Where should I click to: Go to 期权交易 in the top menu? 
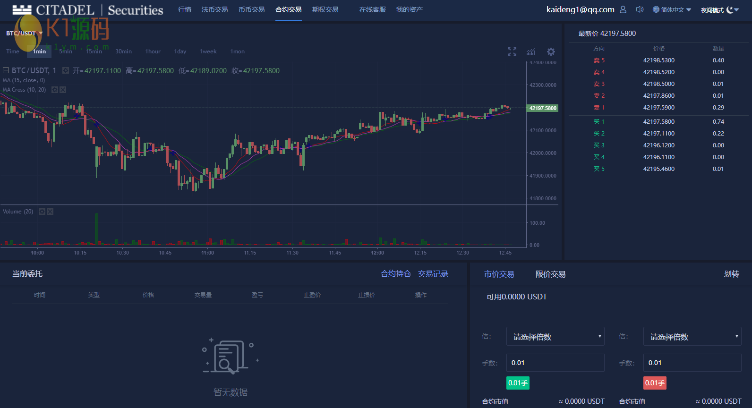[x=325, y=9]
